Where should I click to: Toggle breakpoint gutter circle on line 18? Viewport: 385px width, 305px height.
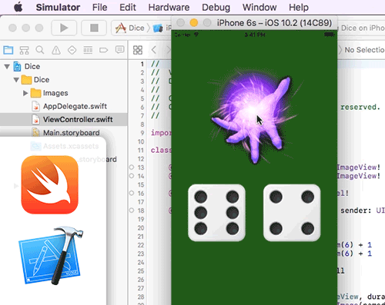(132, 211)
